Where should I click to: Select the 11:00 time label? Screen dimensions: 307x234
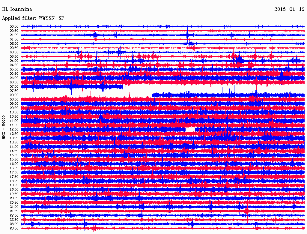(x=14, y=121)
